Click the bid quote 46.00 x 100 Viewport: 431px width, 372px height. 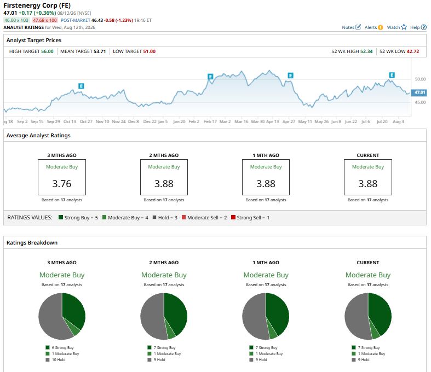pos(16,20)
